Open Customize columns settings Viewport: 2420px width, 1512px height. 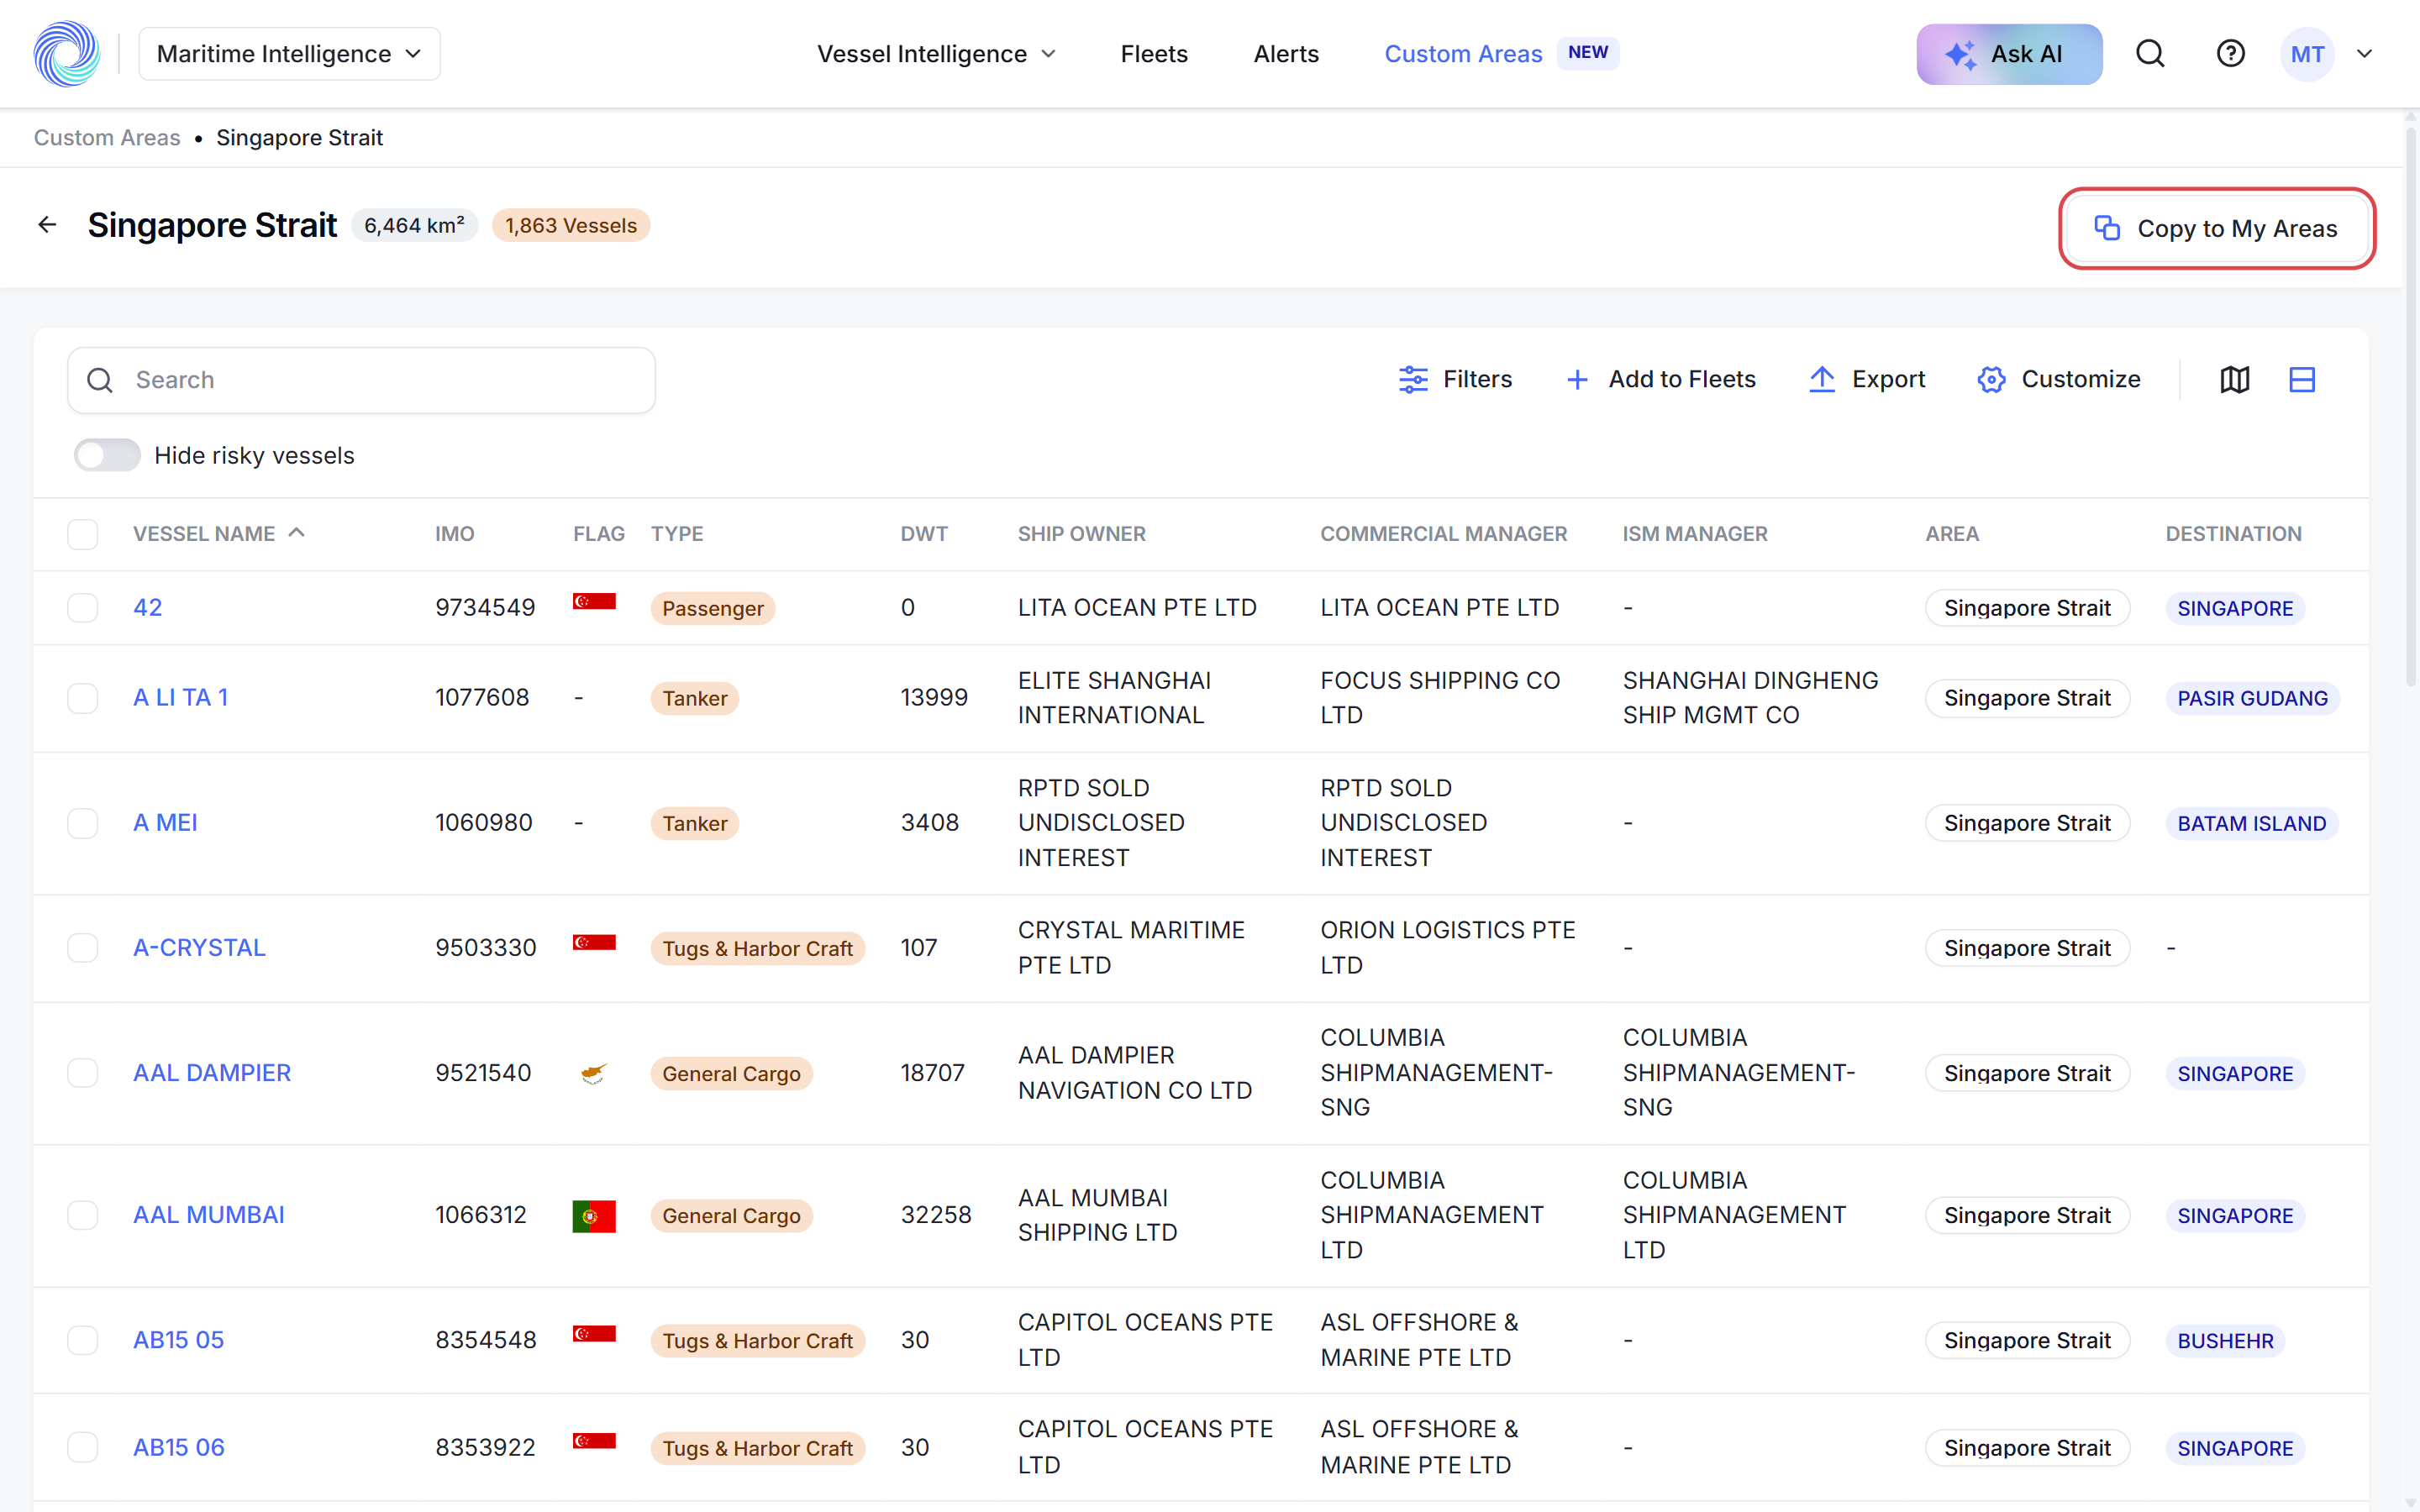click(2059, 380)
